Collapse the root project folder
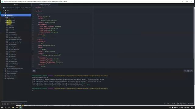 (2, 8)
